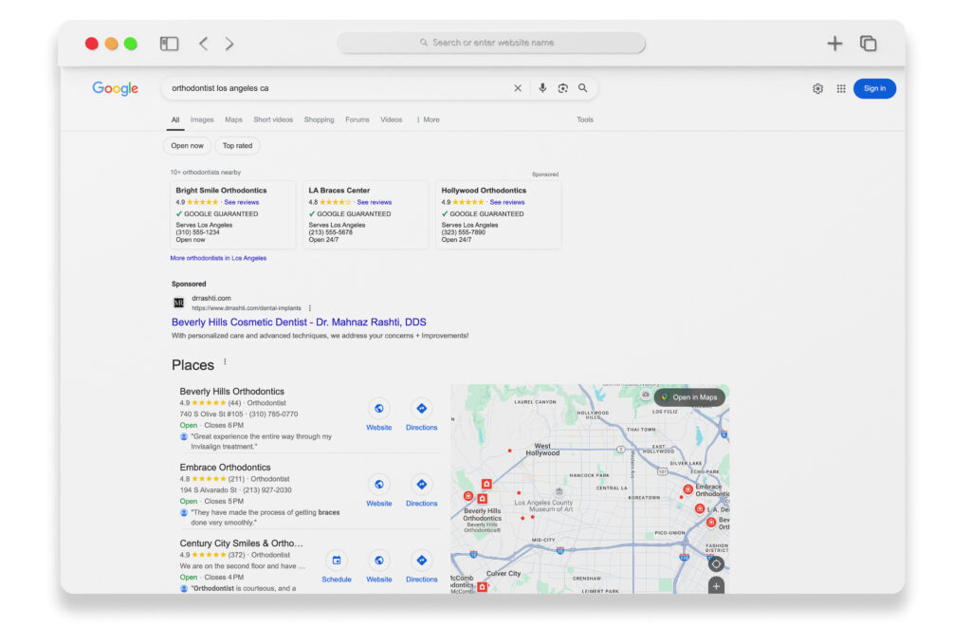
Task: Open Google Lens image search icon
Action: tap(563, 88)
